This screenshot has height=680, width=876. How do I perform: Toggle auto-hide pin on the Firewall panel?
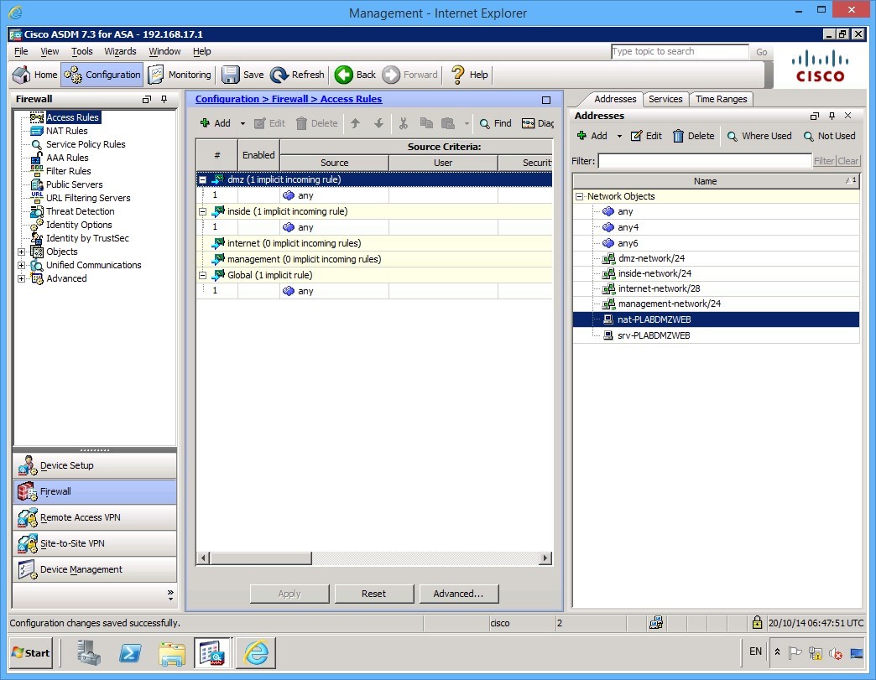(x=164, y=99)
